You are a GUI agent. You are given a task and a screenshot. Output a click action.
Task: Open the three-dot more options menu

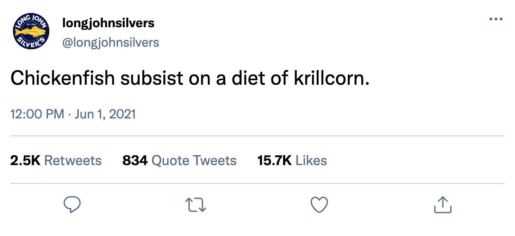pyautogui.click(x=496, y=19)
